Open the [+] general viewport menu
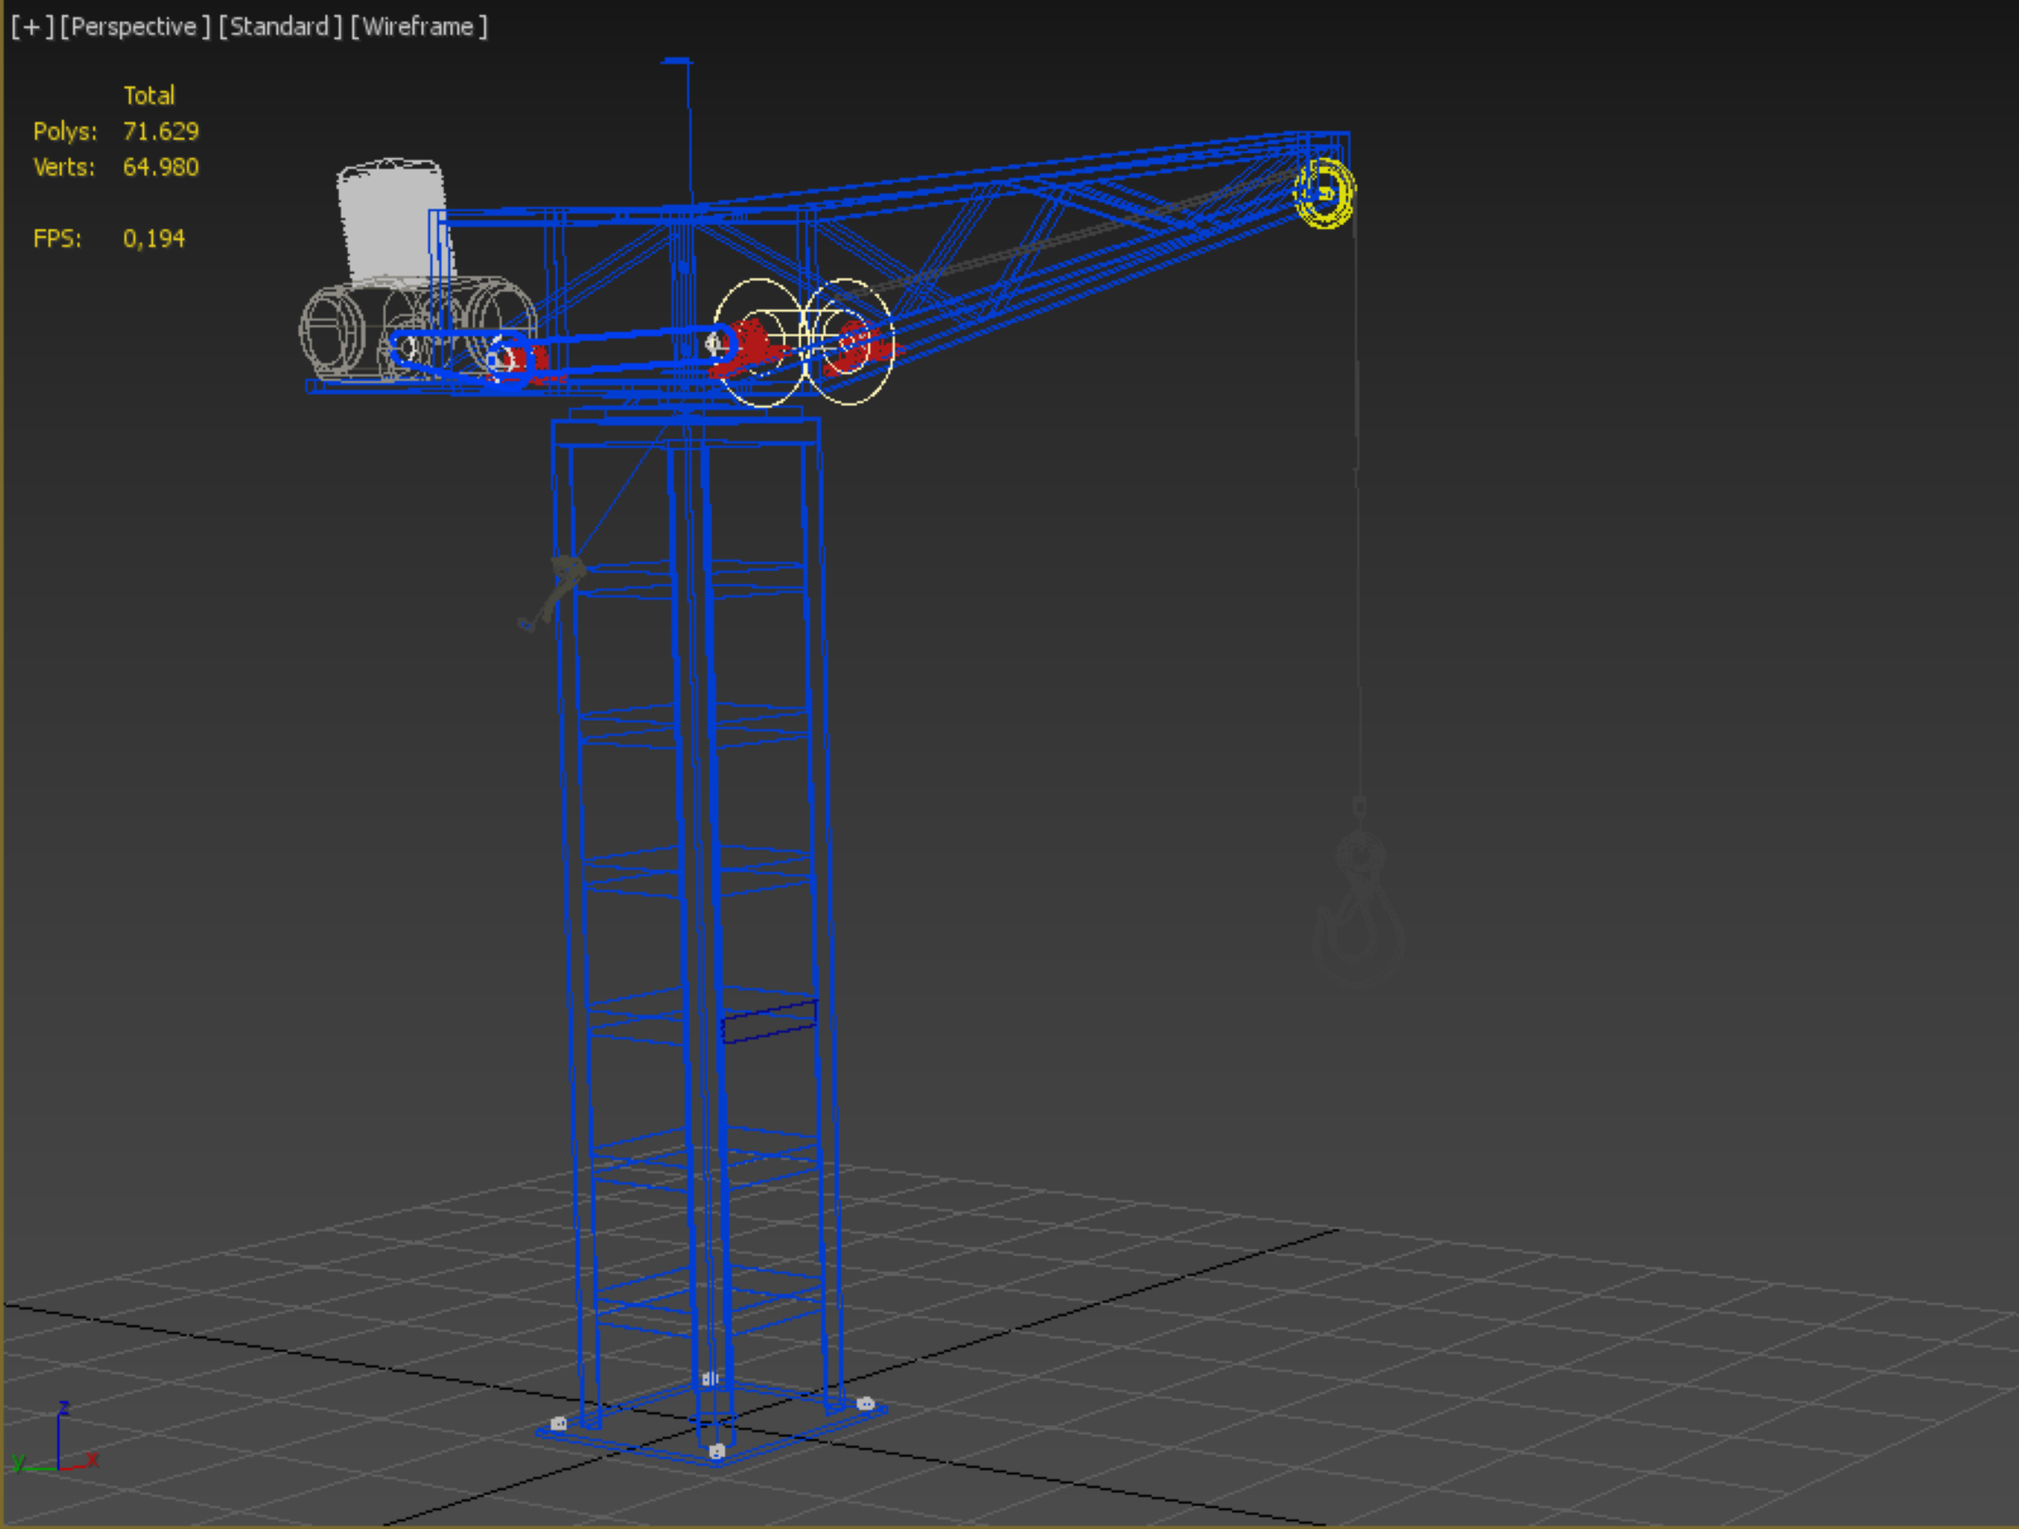The height and width of the screenshot is (1529, 2019). coord(32,27)
